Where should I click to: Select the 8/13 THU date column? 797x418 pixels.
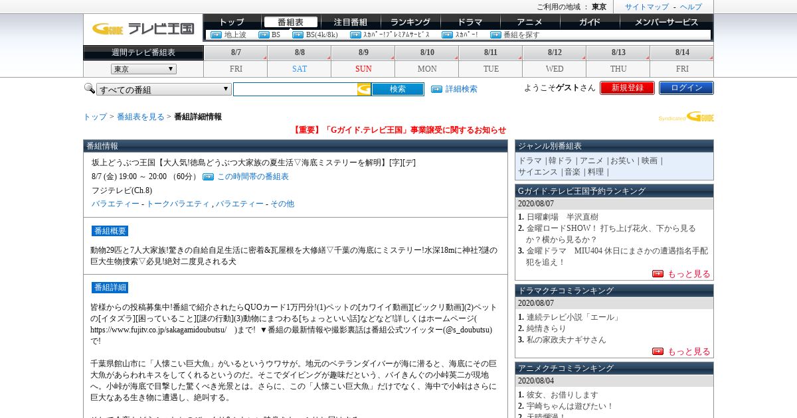coord(618,61)
